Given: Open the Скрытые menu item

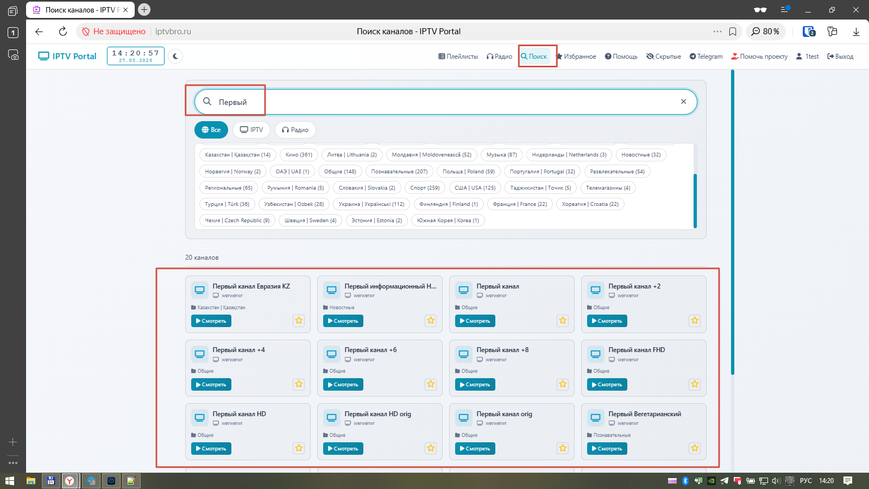Looking at the screenshot, I should pos(664,57).
